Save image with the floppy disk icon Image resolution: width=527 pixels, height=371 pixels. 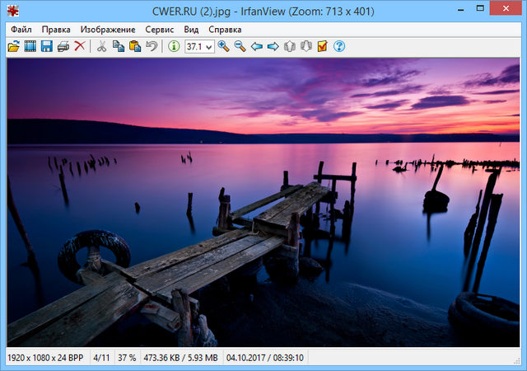47,46
